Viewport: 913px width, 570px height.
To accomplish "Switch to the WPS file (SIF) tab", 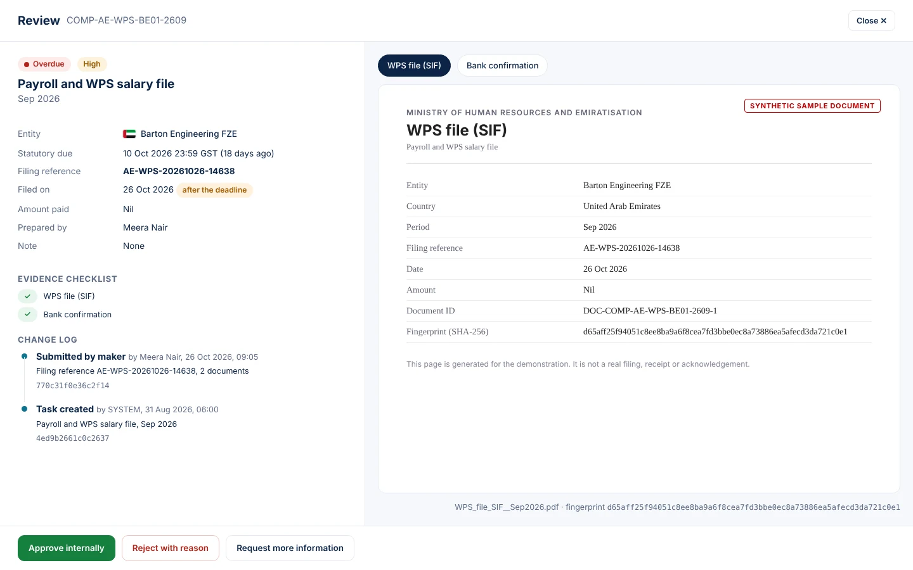I will click(414, 65).
